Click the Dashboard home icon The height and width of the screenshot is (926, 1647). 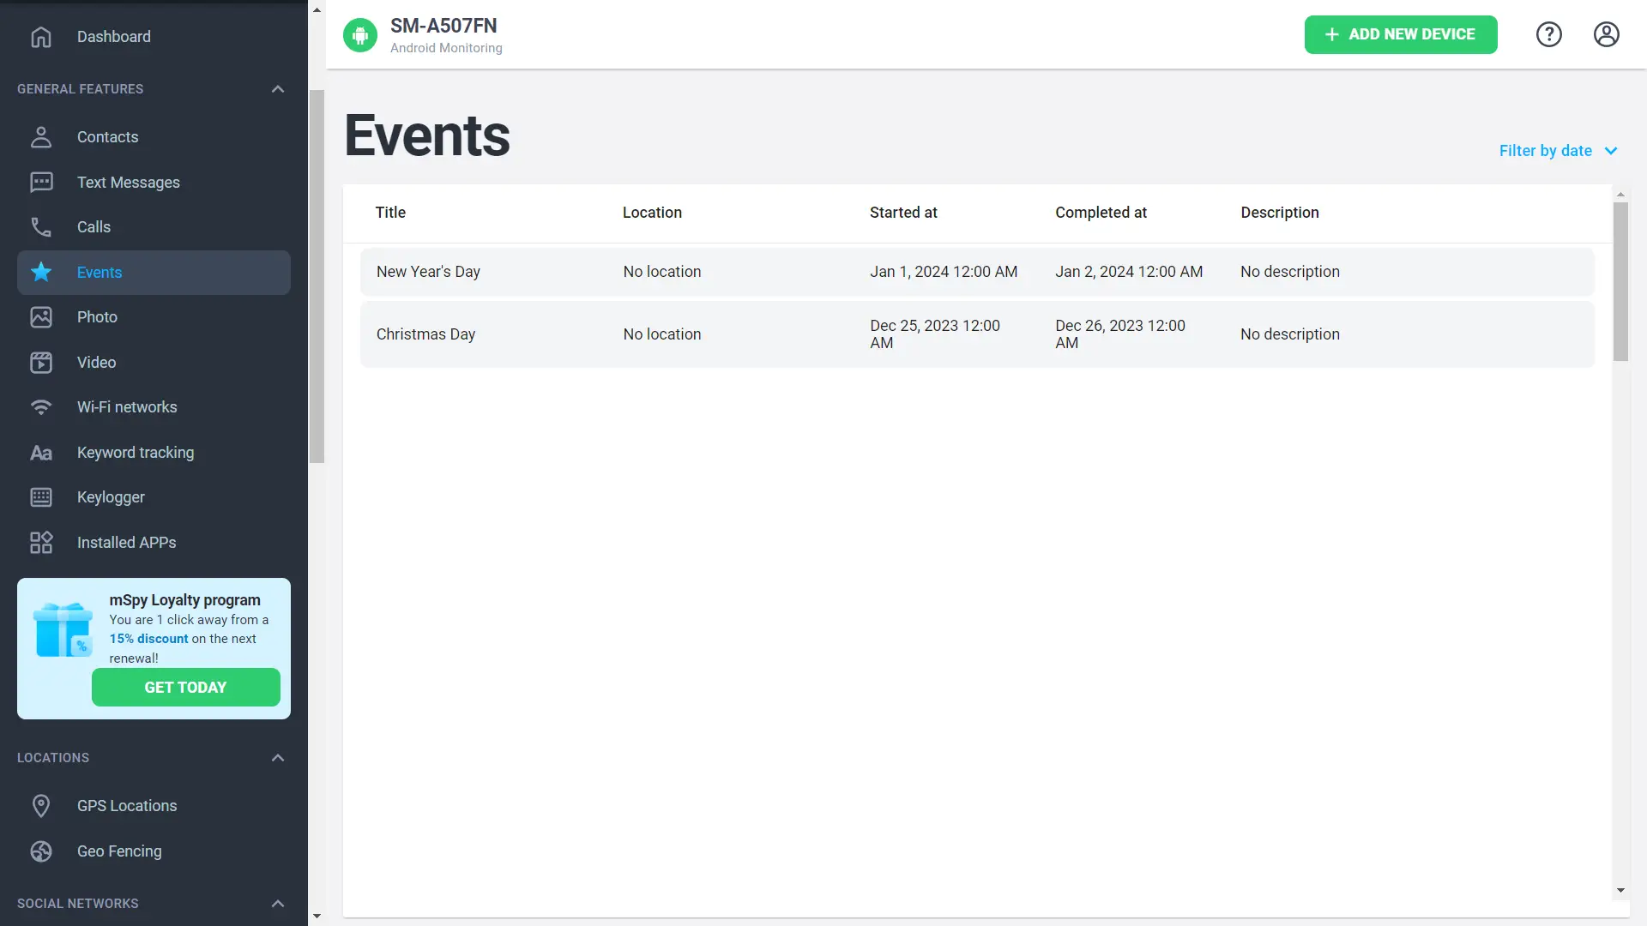coord(41,37)
